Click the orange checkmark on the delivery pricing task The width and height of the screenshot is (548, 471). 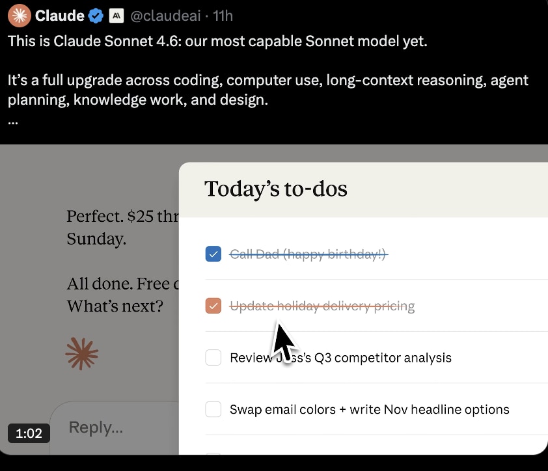point(213,305)
